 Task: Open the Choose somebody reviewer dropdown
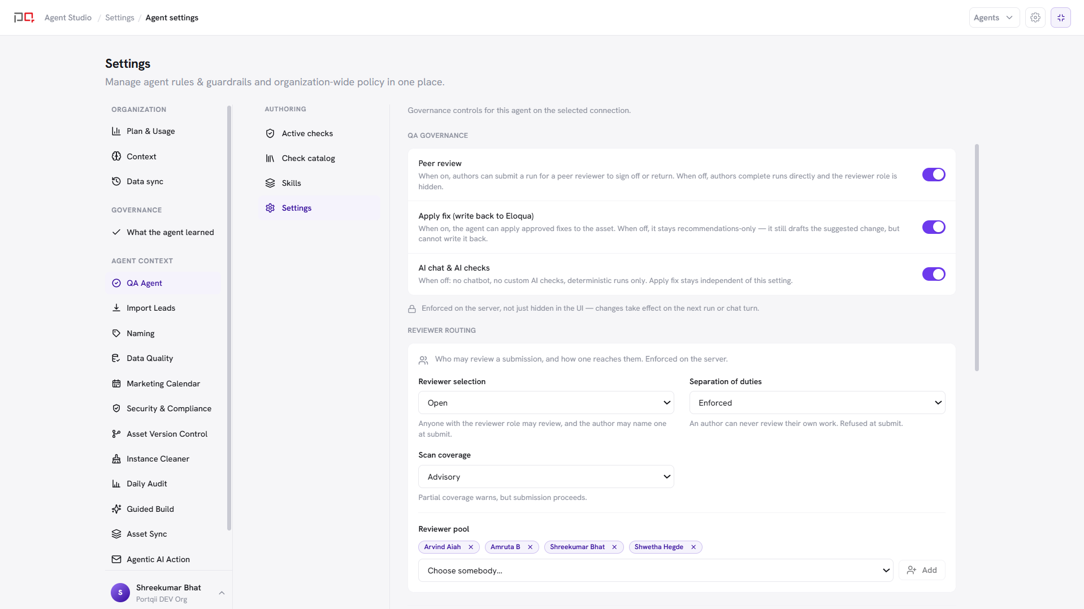pyautogui.click(x=656, y=571)
